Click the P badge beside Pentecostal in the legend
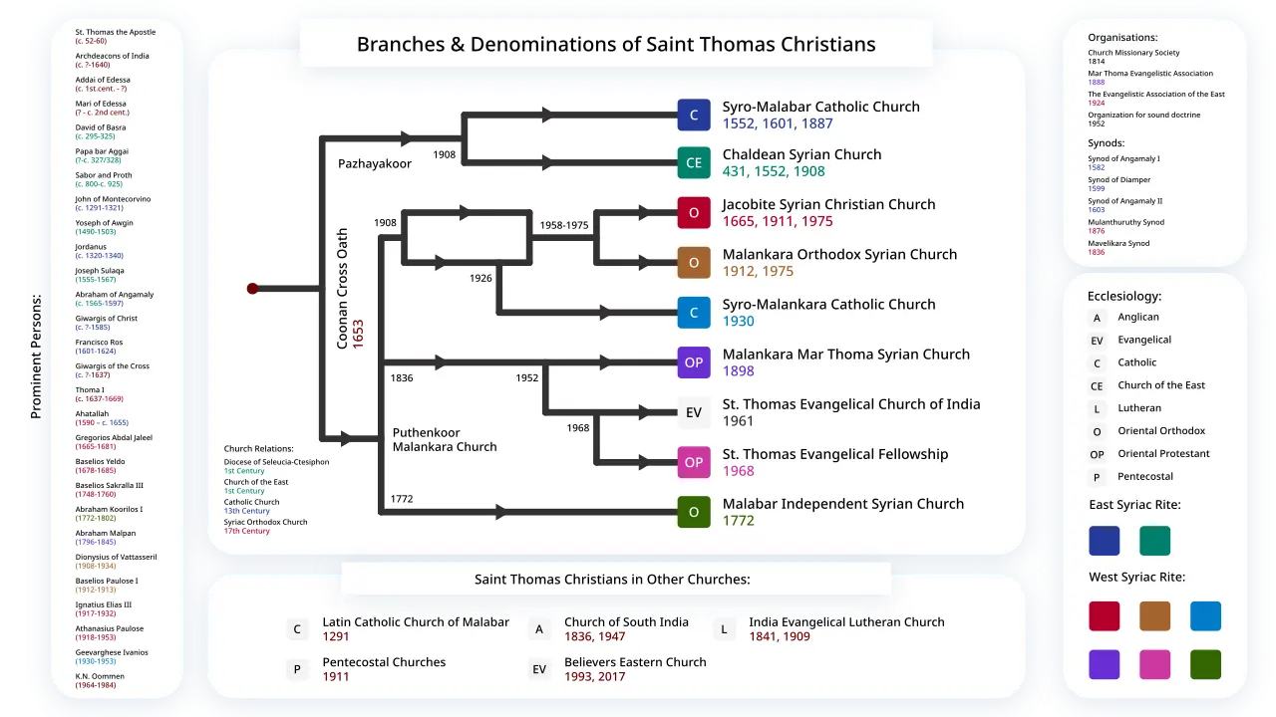Screen dimensions: 1276x717 (1098, 477)
